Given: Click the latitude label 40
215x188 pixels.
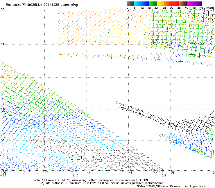Looking at the screenshot, I should (2, 170).
